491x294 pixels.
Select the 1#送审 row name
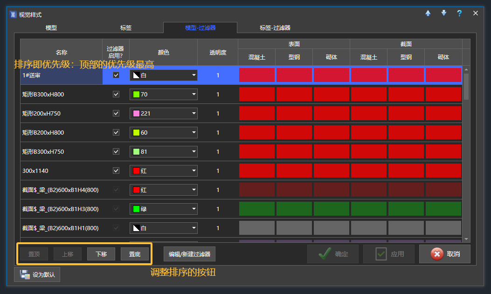[31, 75]
